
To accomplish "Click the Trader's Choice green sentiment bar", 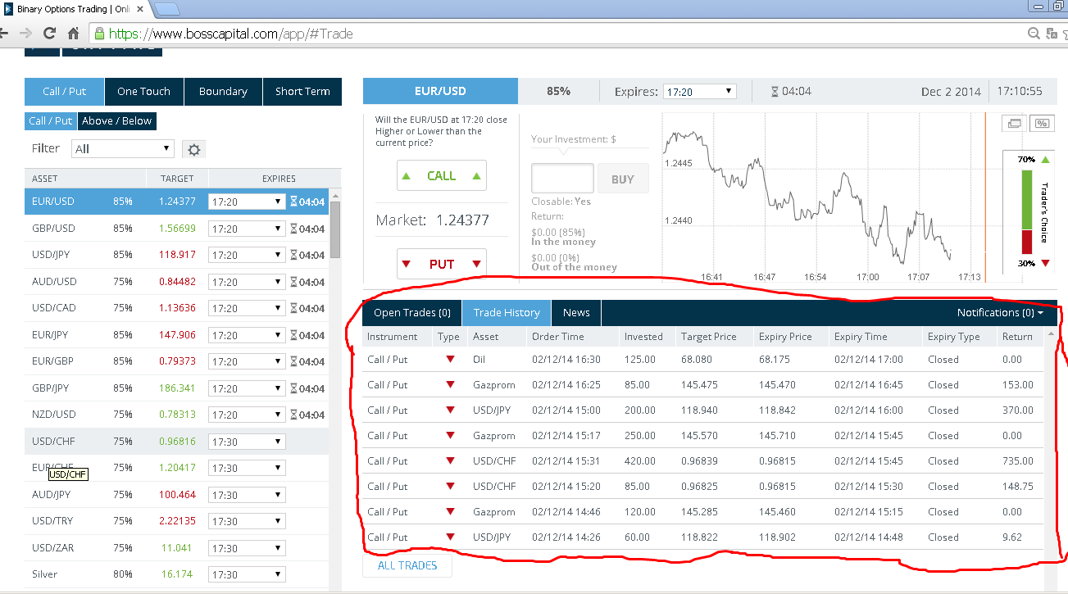I will click(x=1026, y=197).
